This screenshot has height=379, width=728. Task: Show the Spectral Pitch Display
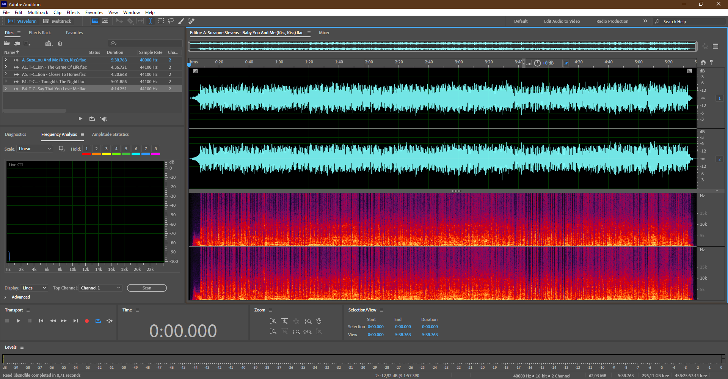point(105,21)
